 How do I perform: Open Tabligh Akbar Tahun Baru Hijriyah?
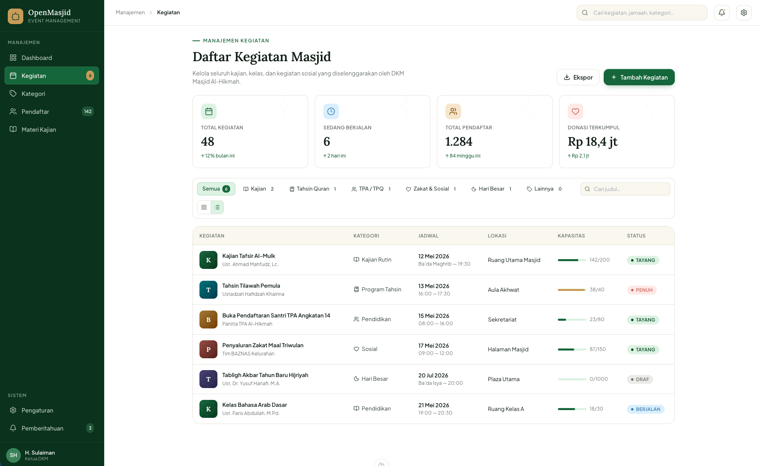(x=265, y=375)
